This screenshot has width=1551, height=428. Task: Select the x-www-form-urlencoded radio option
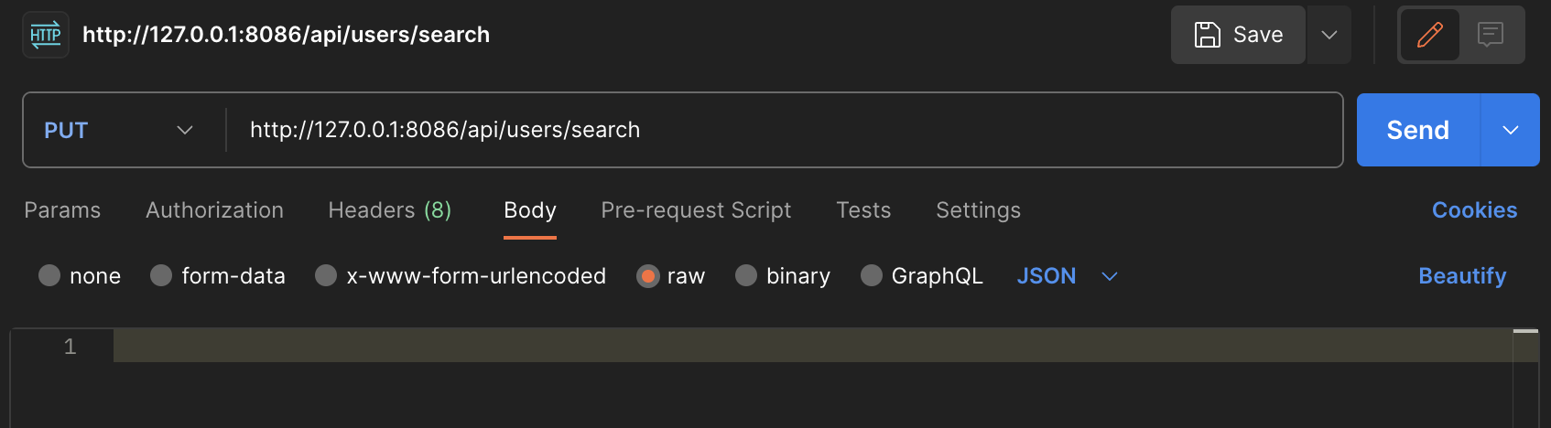[326, 275]
